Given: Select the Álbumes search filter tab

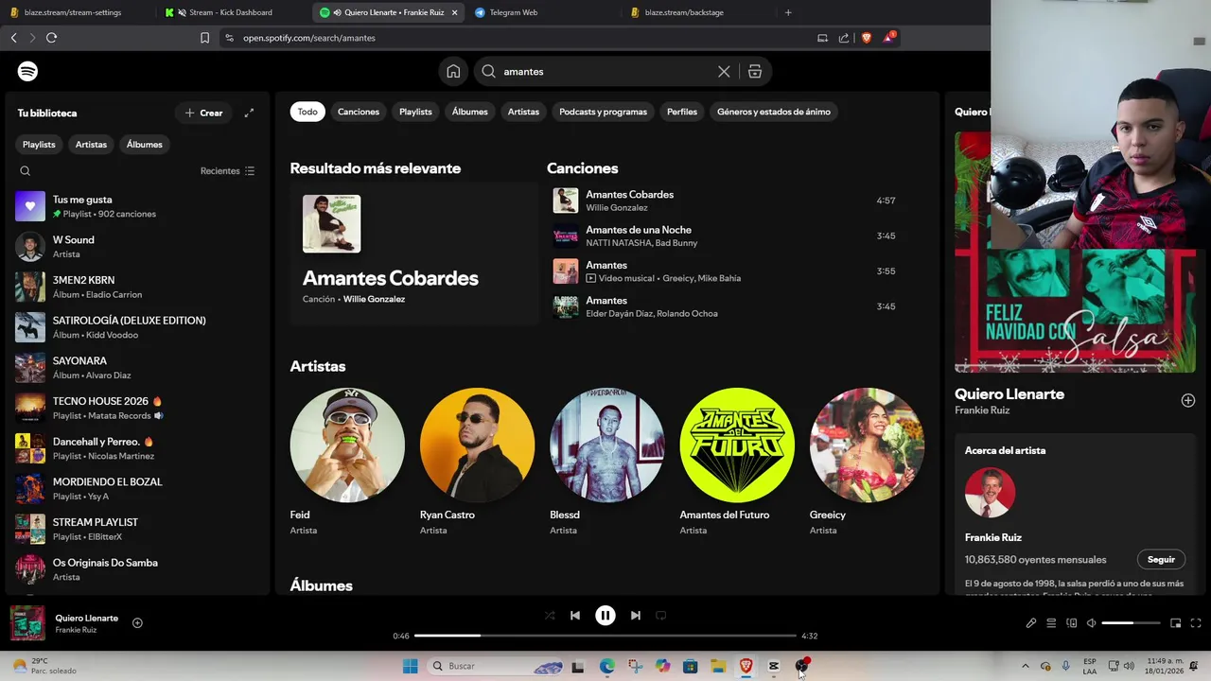Looking at the screenshot, I should (469, 112).
